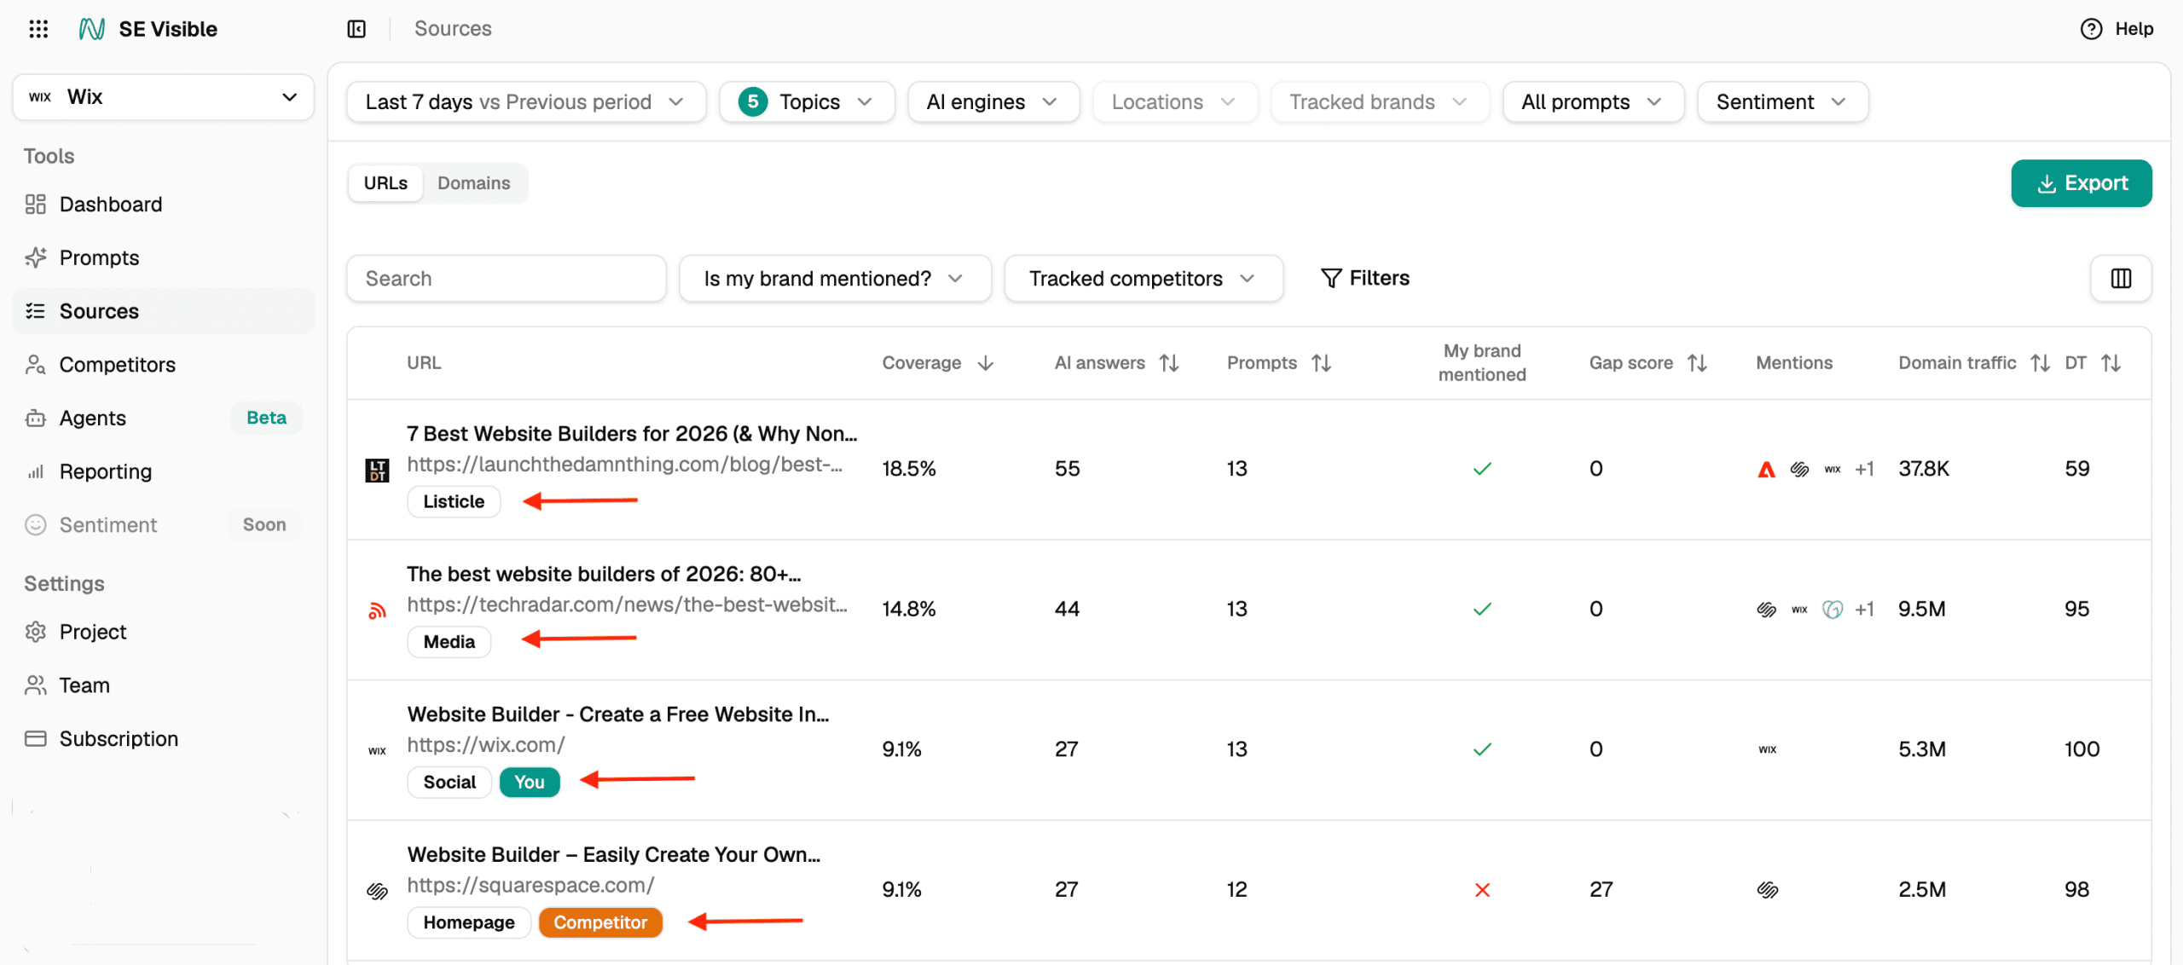Click +1 mentions in first row
This screenshot has height=965, width=2183.
[x=1865, y=469]
